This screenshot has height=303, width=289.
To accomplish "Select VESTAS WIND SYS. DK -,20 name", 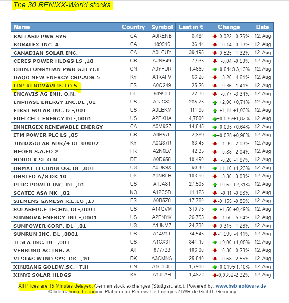I will tap(52, 259).
